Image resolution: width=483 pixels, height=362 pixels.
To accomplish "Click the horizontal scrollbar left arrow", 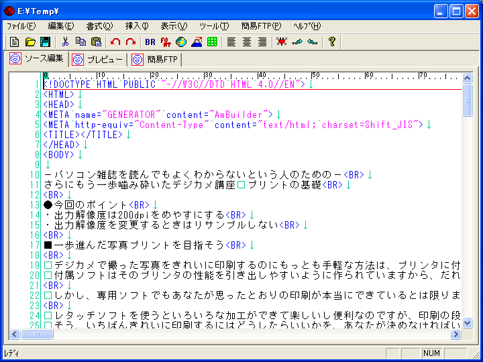I will (x=15, y=334).
